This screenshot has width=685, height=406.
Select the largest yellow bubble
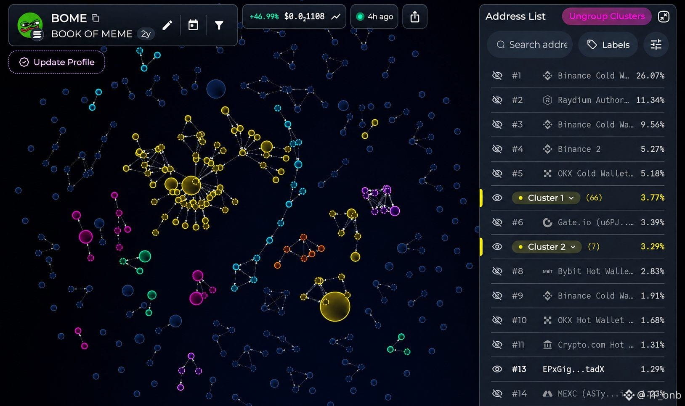tap(335, 306)
